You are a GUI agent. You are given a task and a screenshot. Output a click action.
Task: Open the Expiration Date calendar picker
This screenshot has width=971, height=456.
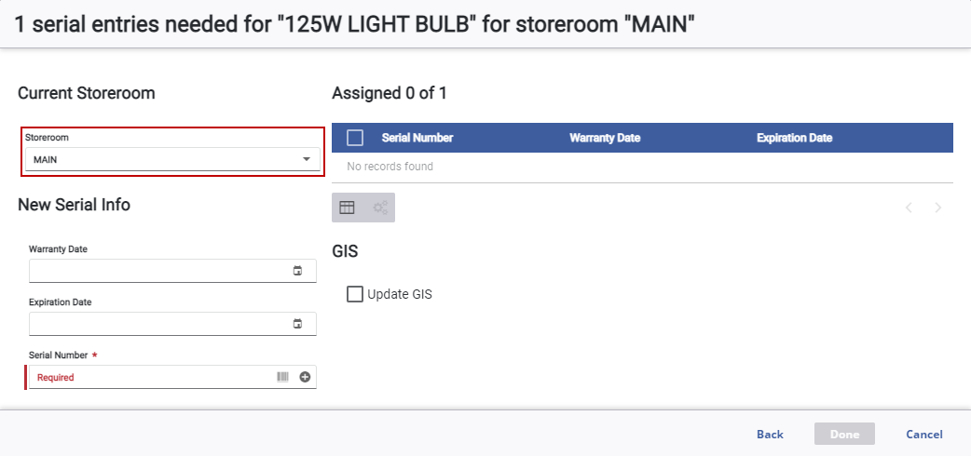pos(298,324)
